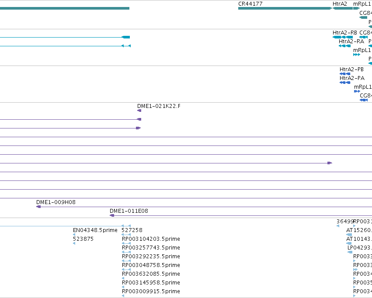Select the RP003257743.5prime label

[151, 248]
